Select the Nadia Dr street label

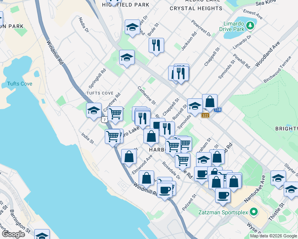(x=84, y=25)
